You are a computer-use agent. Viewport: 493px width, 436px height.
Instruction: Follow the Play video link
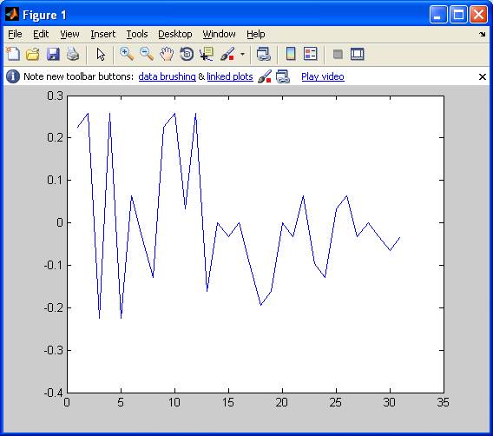(x=323, y=76)
